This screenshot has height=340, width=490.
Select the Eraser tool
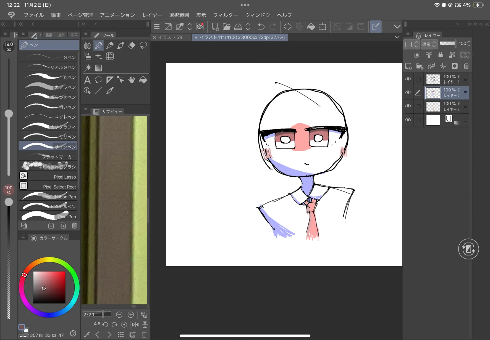click(132, 45)
